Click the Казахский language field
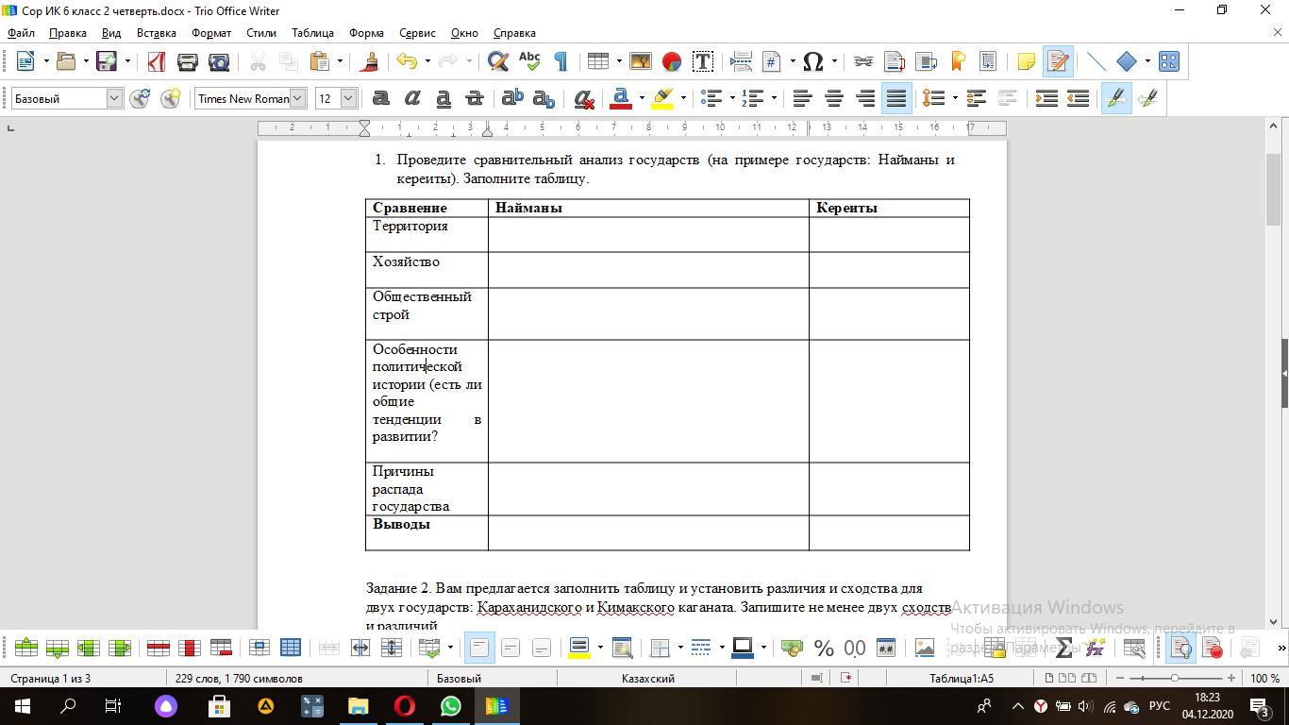The image size is (1289, 725). click(648, 679)
